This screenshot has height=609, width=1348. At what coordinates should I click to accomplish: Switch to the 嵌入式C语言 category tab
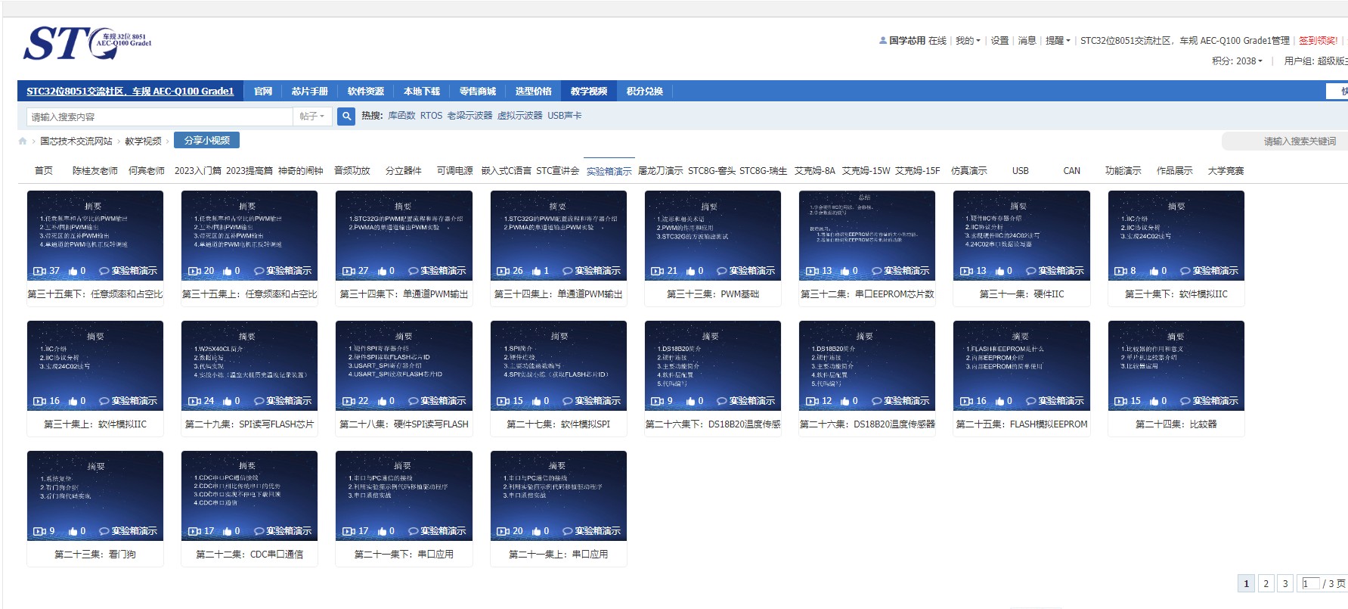pyautogui.click(x=507, y=171)
